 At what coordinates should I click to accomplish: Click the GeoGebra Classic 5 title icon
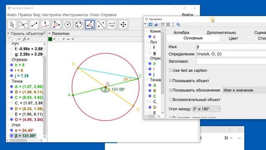[9, 8]
